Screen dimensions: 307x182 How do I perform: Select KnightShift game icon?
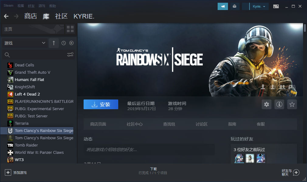coord(10,87)
